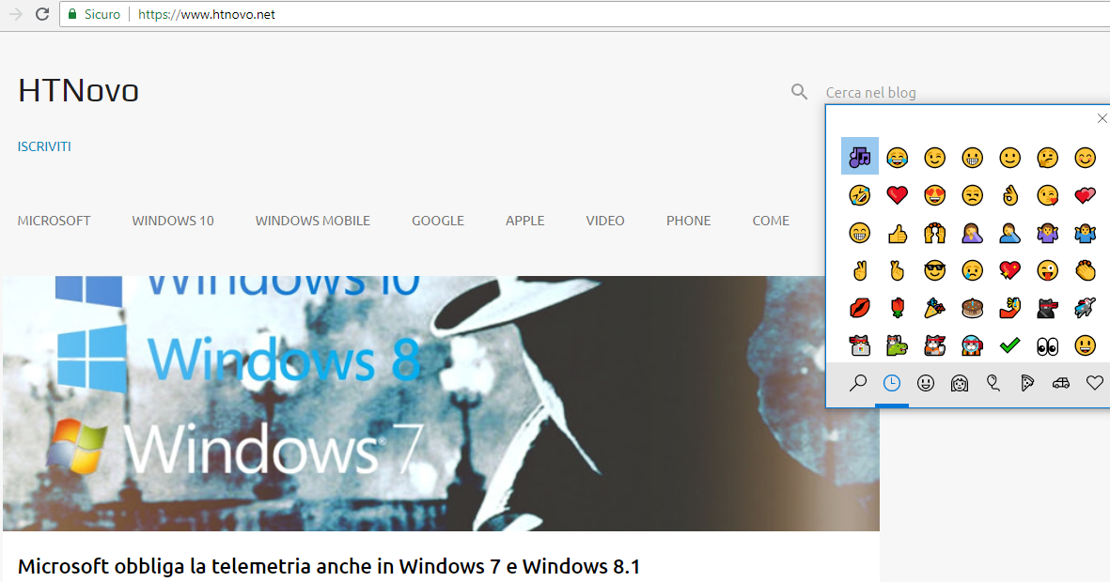Screen dimensions: 1110x582
Task: Insert the sparkling heart emoji
Action: pos(1009,270)
